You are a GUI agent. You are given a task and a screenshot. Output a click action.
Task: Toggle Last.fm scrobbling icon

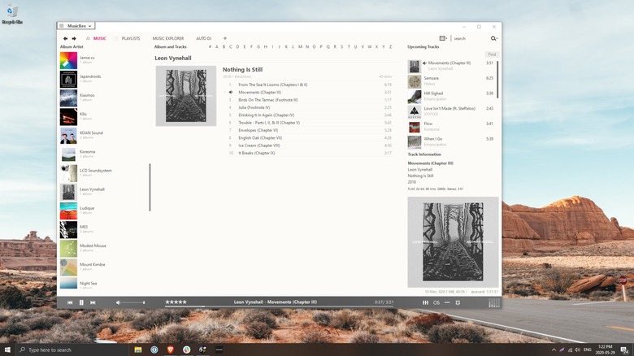[x=436, y=302]
